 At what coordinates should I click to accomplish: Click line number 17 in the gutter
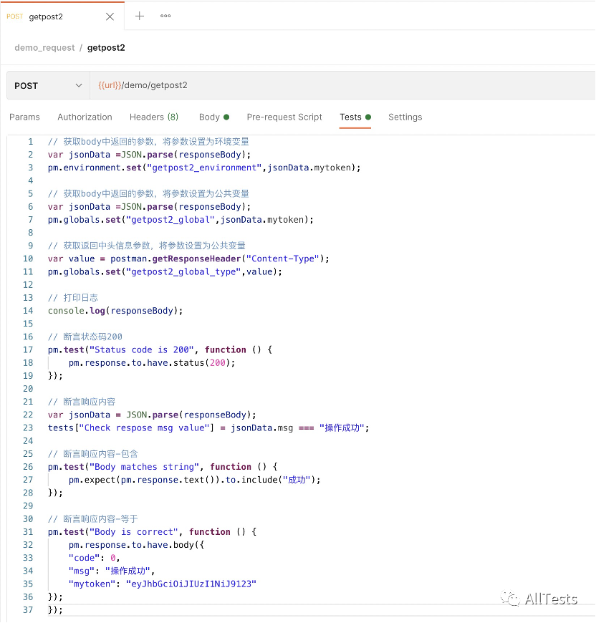click(28, 349)
